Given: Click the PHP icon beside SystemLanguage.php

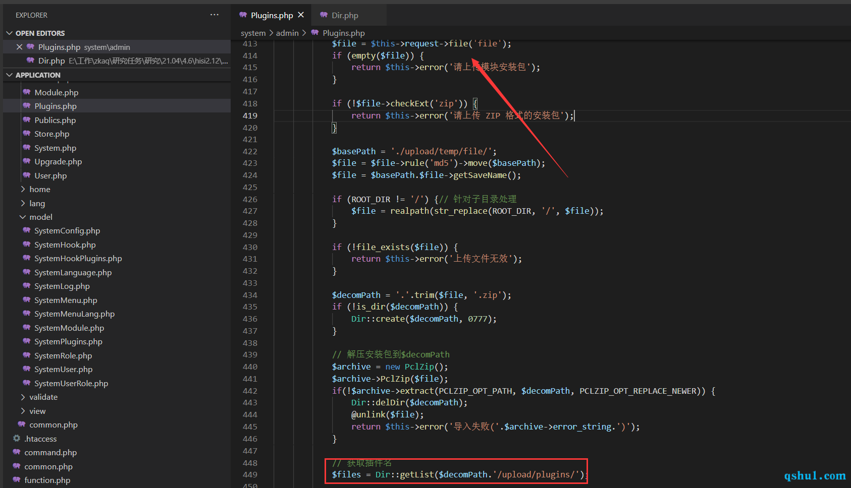Looking at the screenshot, I should point(27,272).
